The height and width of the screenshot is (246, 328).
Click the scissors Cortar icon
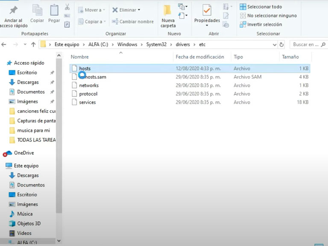pyautogui.click(x=67, y=7)
